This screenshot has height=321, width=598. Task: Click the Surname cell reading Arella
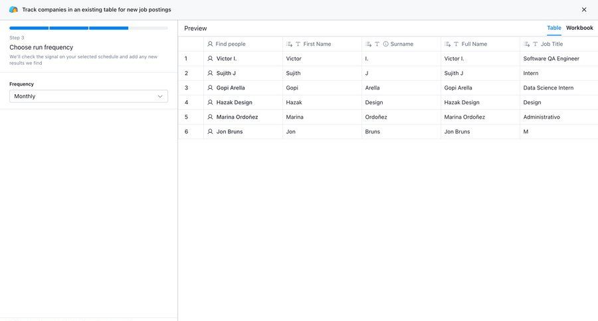pyautogui.click(x=401, y=88)
